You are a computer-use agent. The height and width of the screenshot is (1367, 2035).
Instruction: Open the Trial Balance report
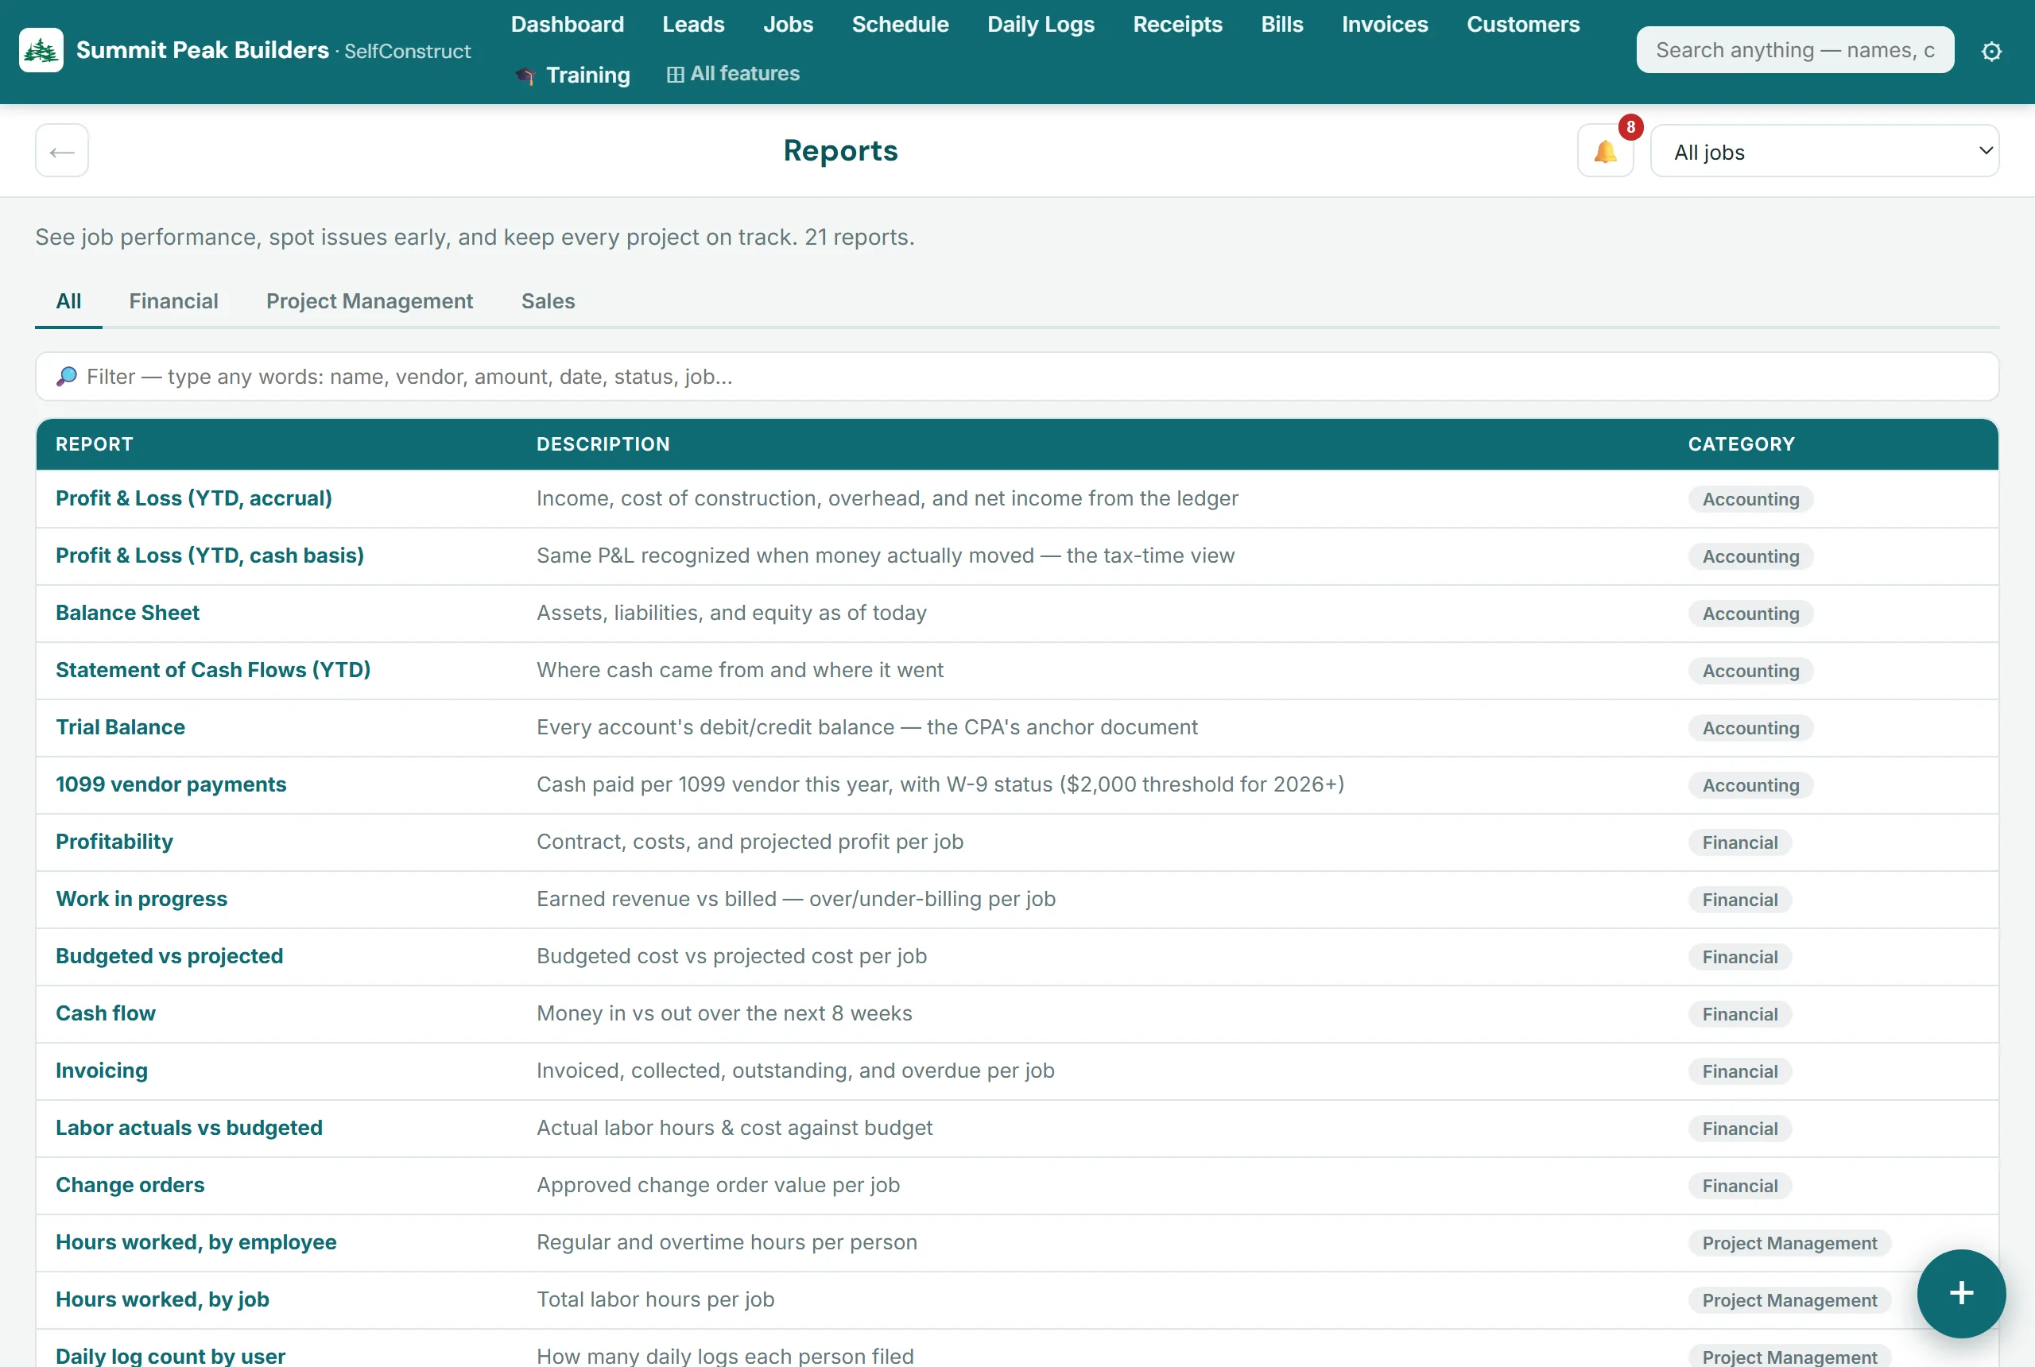click(120, 727)
